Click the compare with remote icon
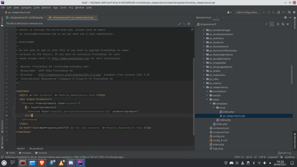The image size is (297, 167). [x=179, y=24]
